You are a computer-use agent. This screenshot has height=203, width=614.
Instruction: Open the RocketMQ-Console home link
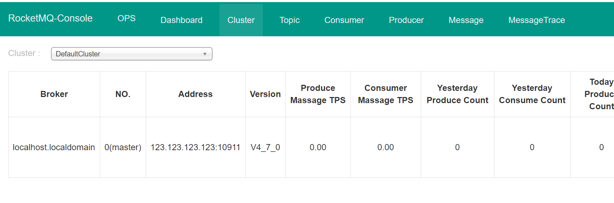(50, 18)
